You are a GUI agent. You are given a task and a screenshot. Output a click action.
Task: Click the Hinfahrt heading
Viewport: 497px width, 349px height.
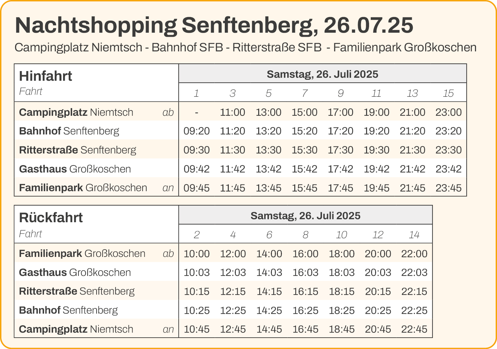(x=45, y=76)
